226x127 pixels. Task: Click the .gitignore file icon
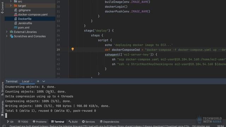[16, 10]
